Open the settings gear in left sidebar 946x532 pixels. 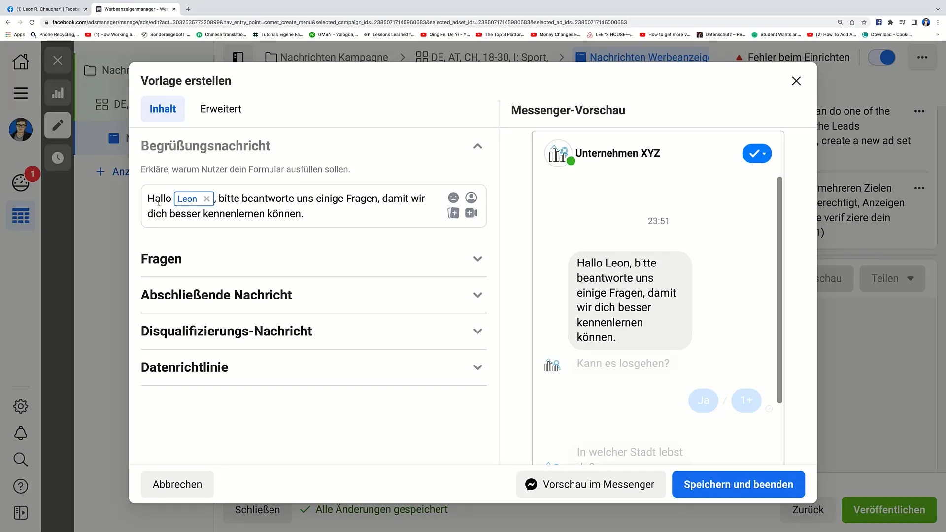coord(21,406)
